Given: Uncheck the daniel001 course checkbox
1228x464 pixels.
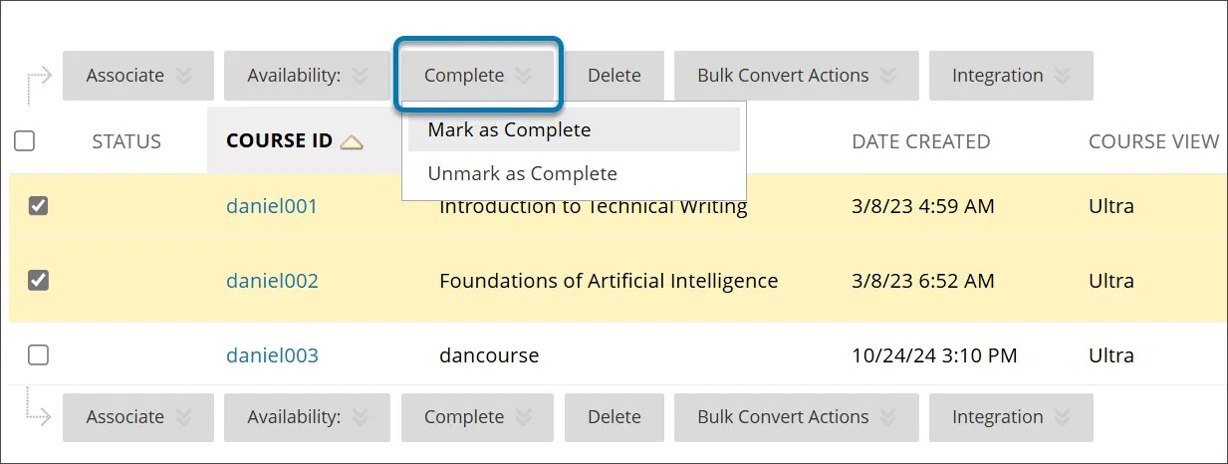Looking at the screenshot, I should pos(38,206).
